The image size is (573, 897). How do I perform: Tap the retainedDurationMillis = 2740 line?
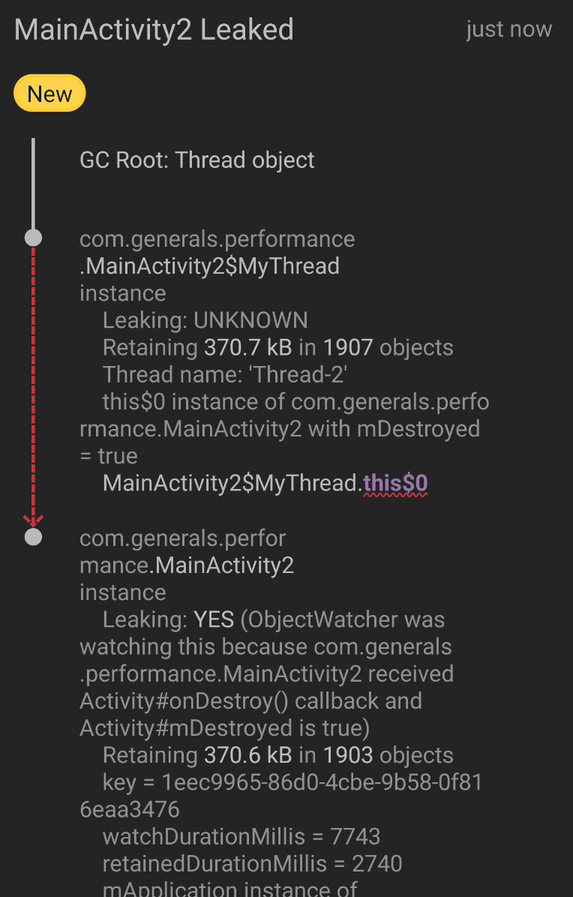coord(252,863)
